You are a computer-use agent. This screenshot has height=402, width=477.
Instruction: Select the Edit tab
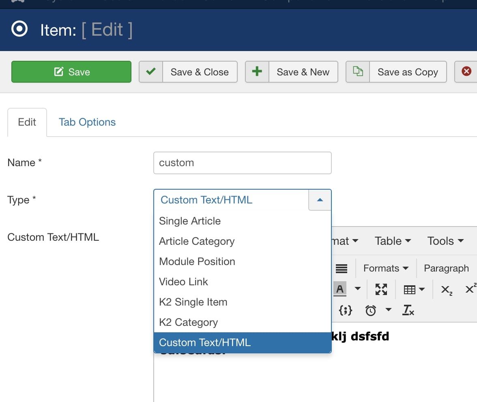pyautogui.click(x=27, y=122)
